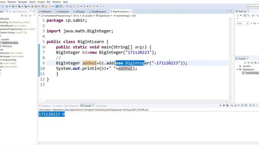Open the Navigate menu
Image resolution: width=259 pixels, height=145 pixels.
[x=23, y=2]
